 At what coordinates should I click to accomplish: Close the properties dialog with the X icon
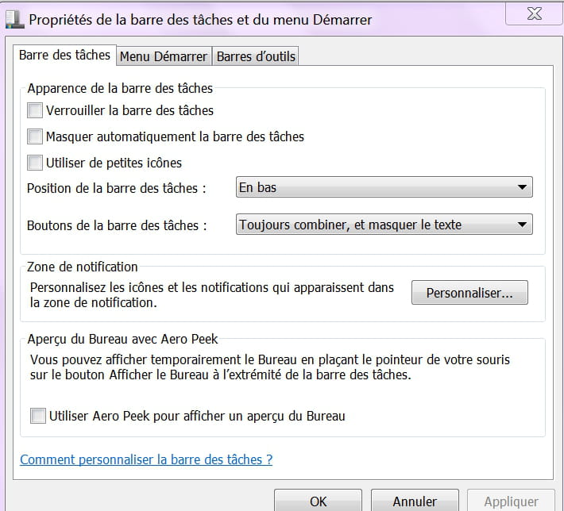pos(534,14)
